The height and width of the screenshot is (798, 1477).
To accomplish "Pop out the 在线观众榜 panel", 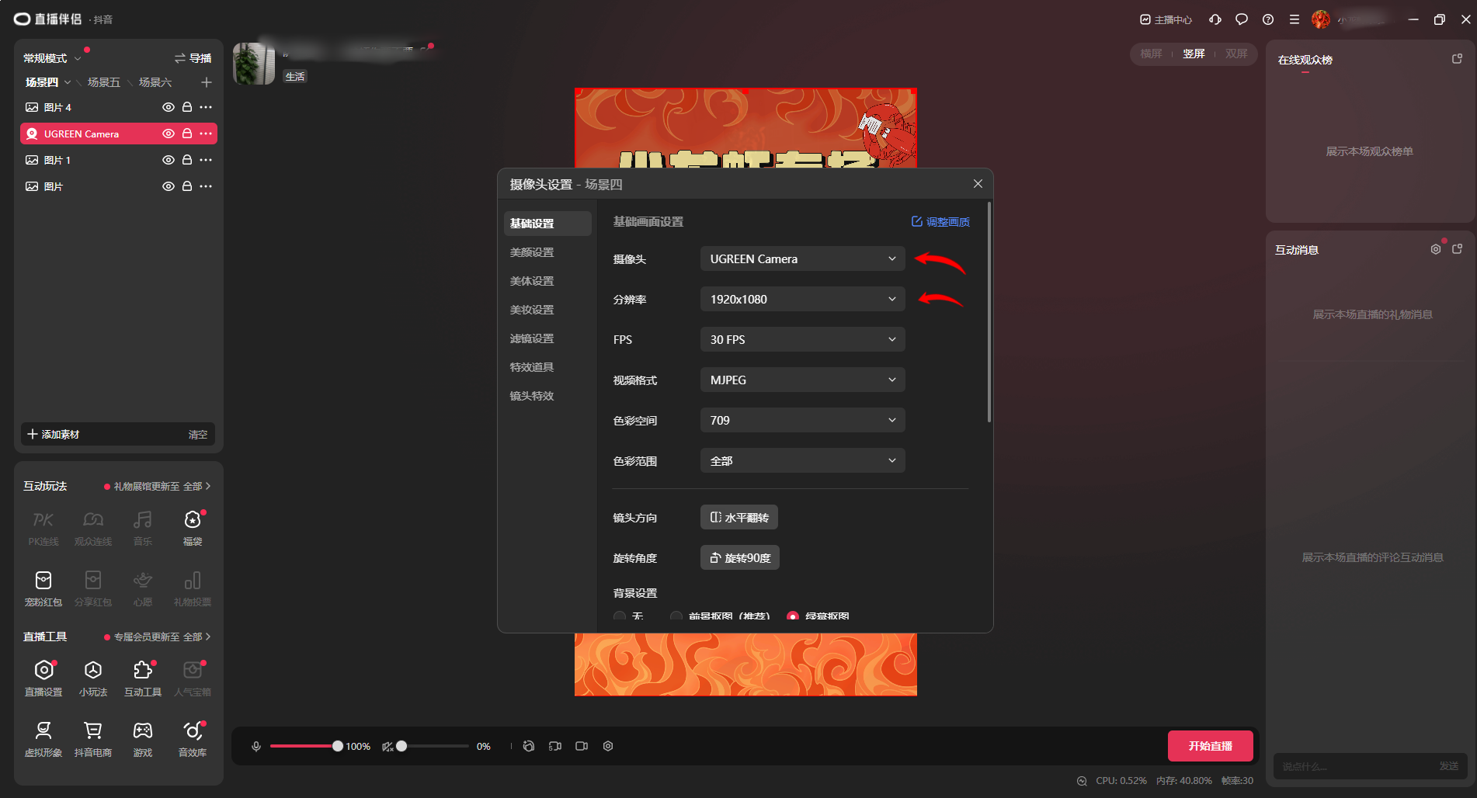I will coord(1458,59).
